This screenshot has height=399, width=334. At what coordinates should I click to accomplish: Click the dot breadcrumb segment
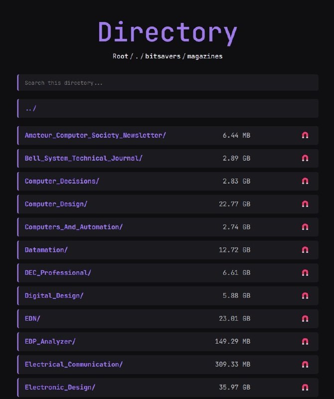tap(137, 56)
